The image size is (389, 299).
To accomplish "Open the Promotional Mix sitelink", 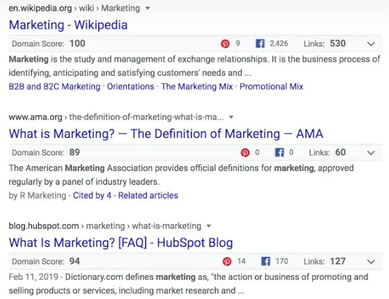I will click(271, 86).
